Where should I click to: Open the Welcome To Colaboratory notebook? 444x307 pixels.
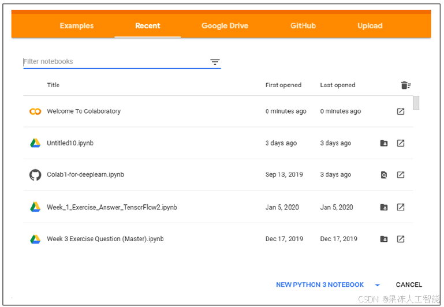tap(84, 111)
